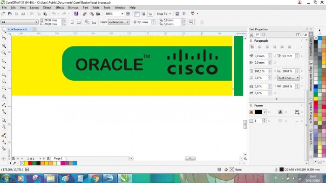The image size is (326, 183).
Task: Open the Units millimeters dropdown
Action: [128, 22]
